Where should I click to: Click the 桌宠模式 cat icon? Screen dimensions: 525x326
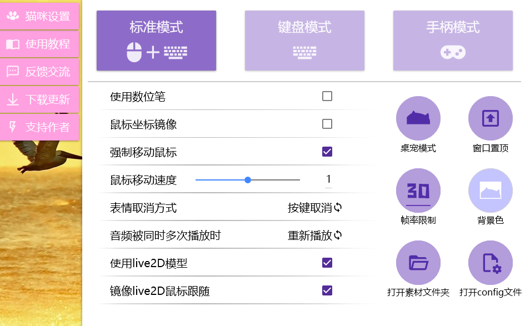[x=418, y=118]
